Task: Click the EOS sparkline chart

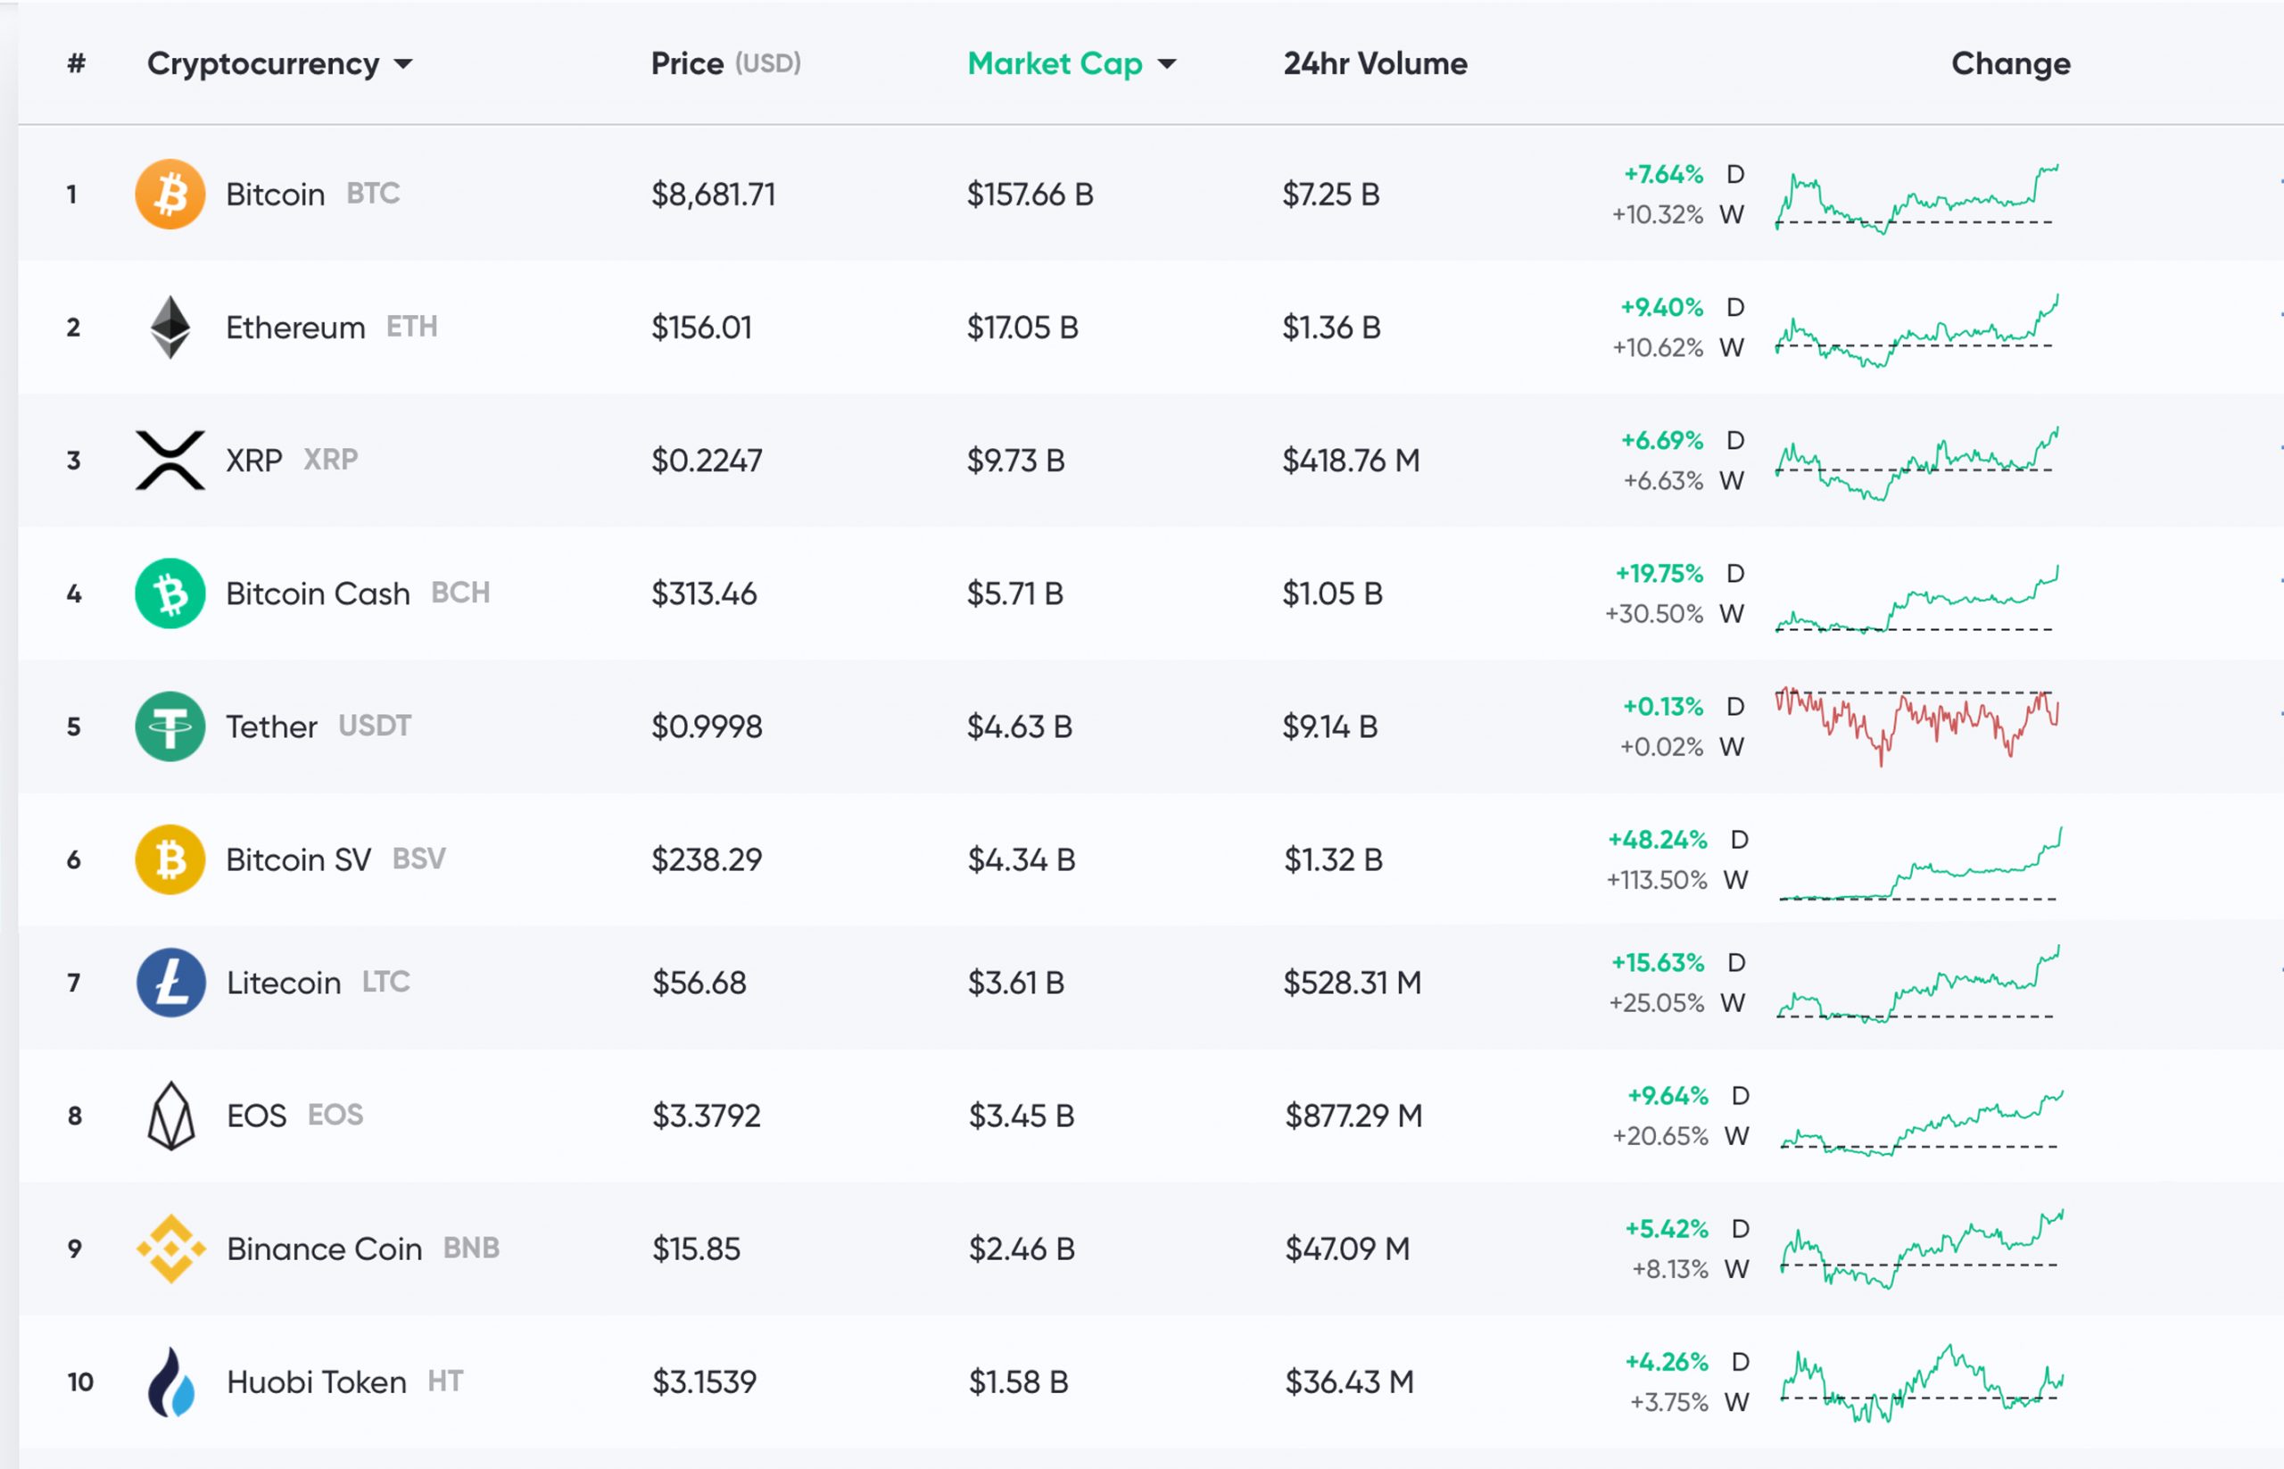Action: click(1921, 1123)
